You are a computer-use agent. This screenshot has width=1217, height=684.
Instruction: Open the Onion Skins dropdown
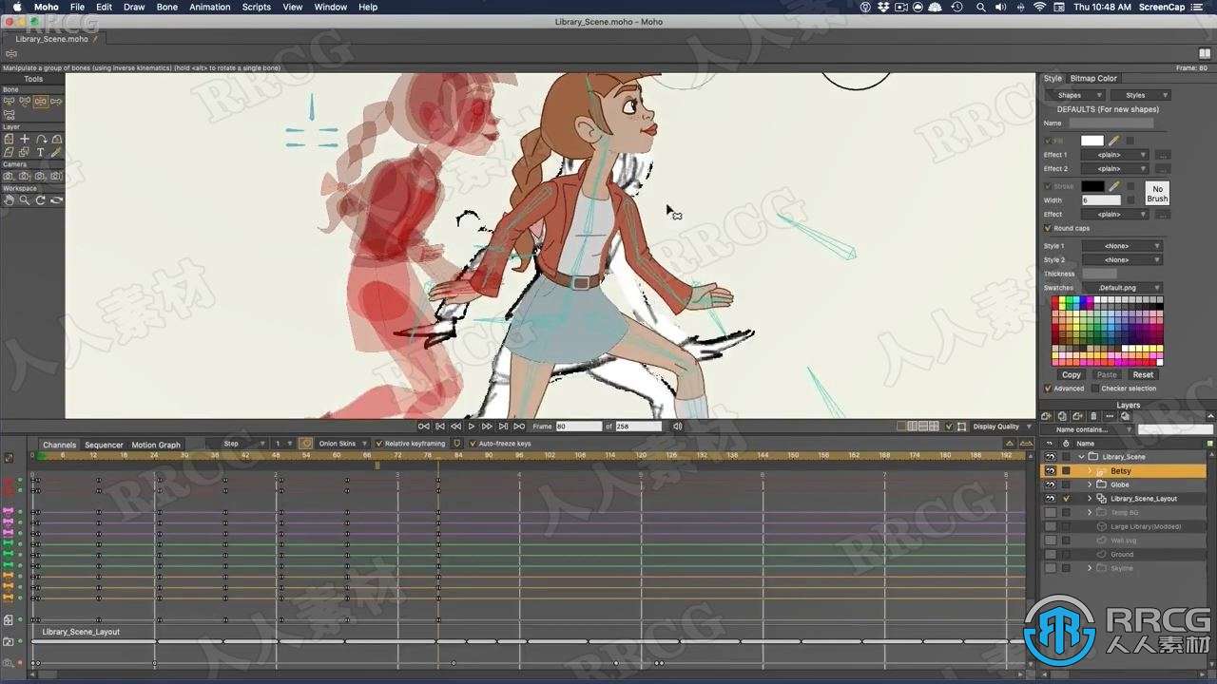(342, 444)
